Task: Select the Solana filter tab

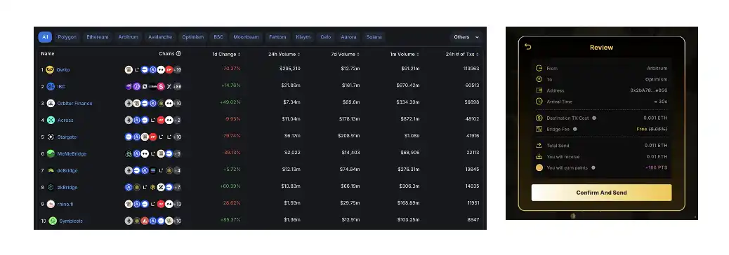Action: (374, 37)
